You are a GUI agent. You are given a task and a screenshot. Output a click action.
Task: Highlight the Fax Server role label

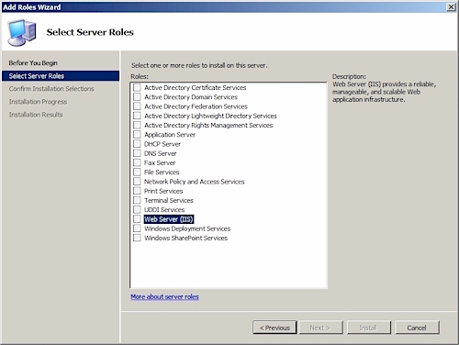[160, 162]
